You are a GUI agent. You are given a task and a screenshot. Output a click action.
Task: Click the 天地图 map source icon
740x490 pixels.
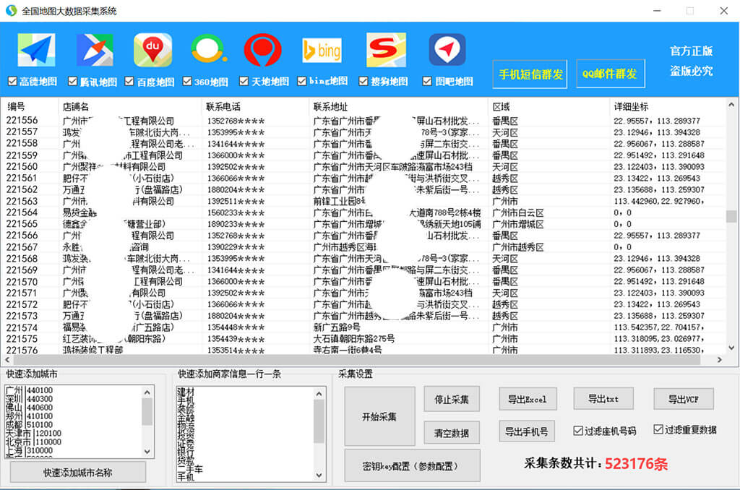[x=263, y=49]
